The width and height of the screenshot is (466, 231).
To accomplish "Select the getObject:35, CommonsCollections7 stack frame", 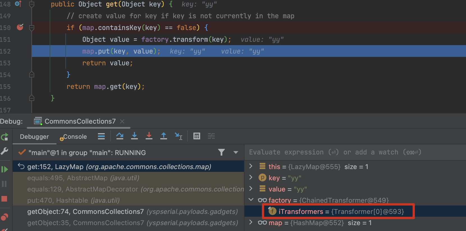I will click(128, 223).
